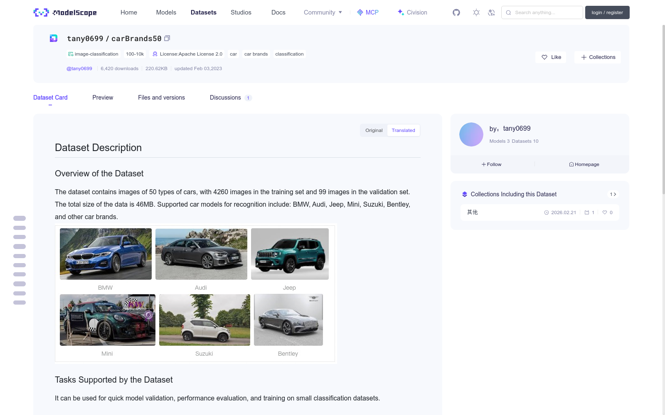Focus the Search anything input field
665x415 pixels.
click(x=542, y=12)
